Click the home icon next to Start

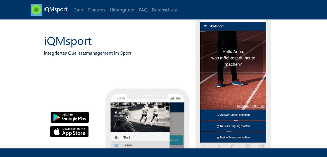(116, 137)
